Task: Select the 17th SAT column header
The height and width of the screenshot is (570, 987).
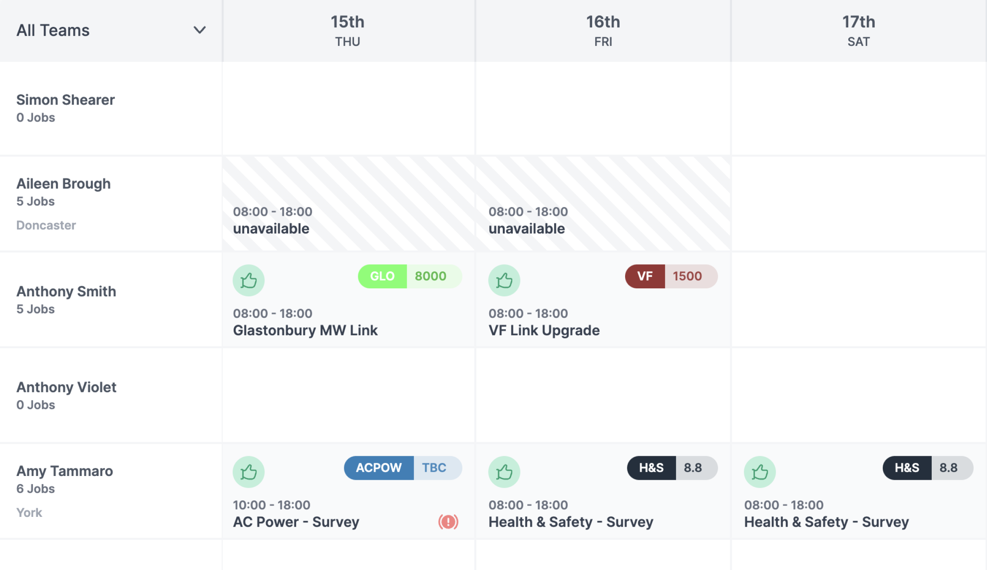Action: point(859,30)
